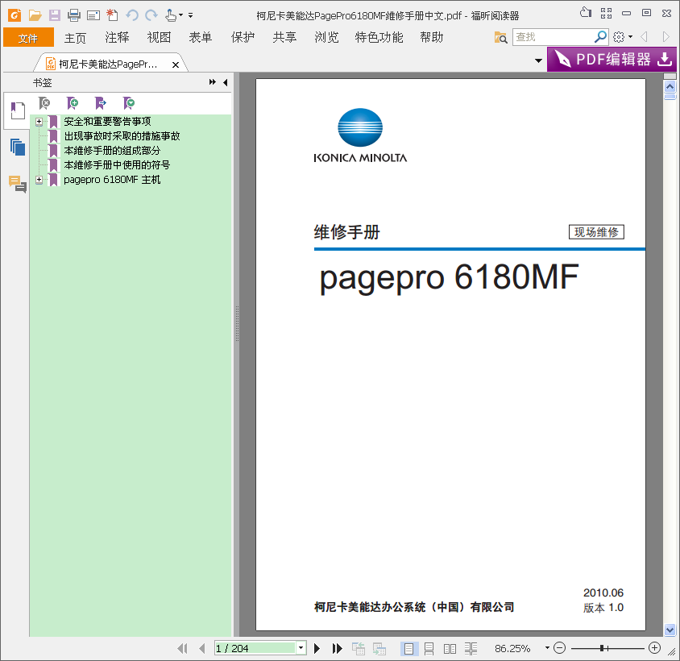Screen dimensions: 680x661
Task: Select the 本维修手册的组成部分 bookmark
Action: tap(112, 151)
